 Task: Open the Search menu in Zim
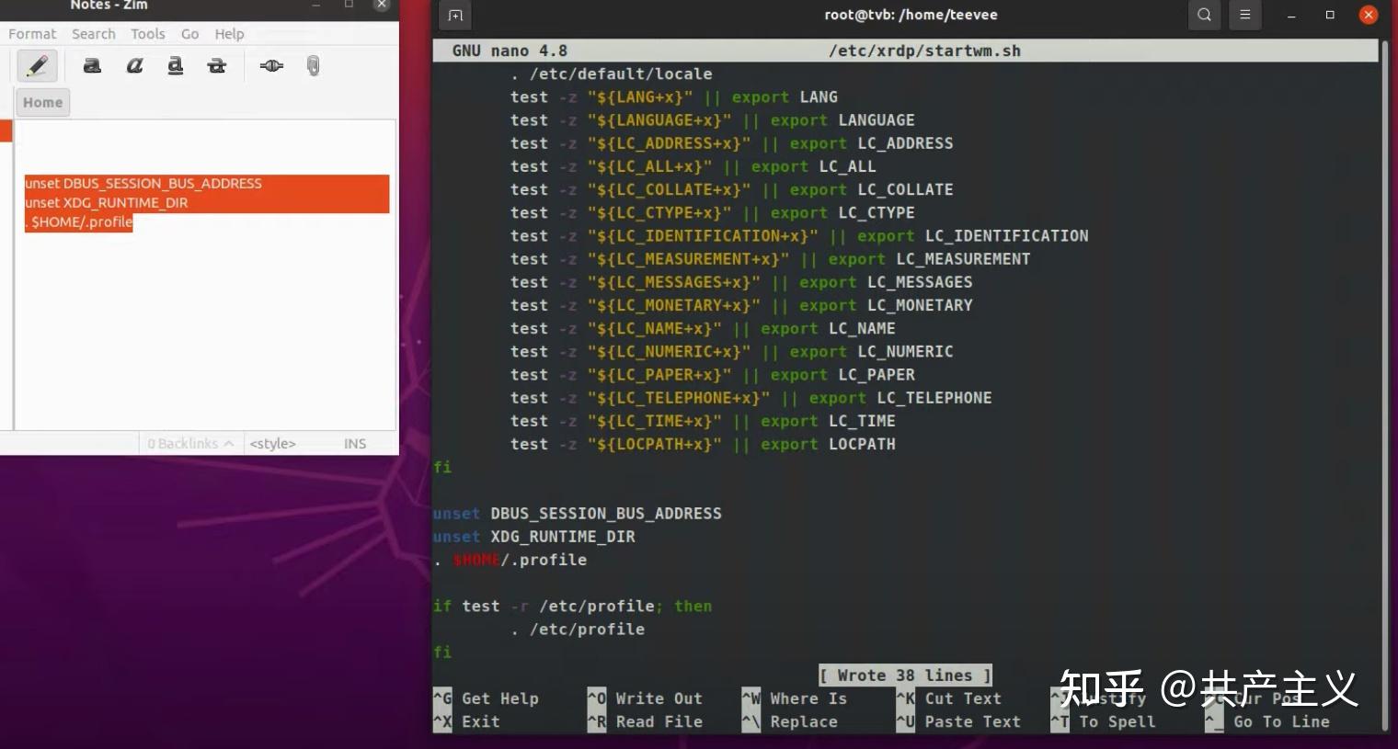(94, 34)
